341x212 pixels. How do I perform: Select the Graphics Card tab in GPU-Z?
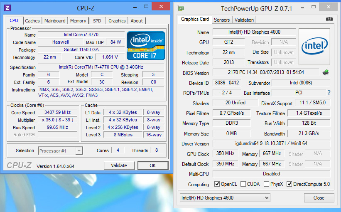click(x=195, y=19)
